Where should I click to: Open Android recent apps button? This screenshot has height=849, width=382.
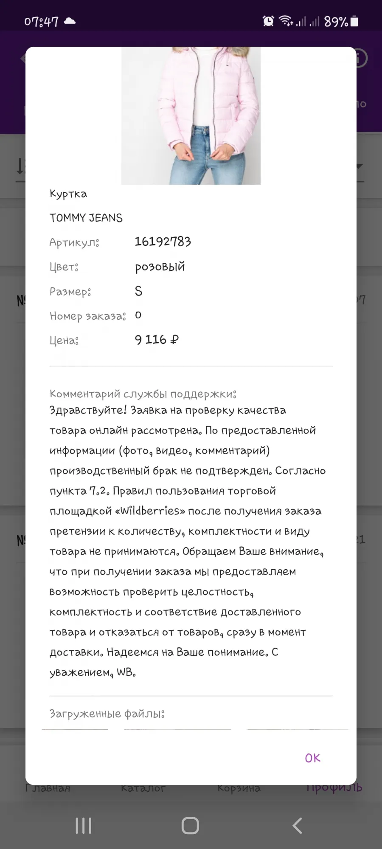coord(83,826)
